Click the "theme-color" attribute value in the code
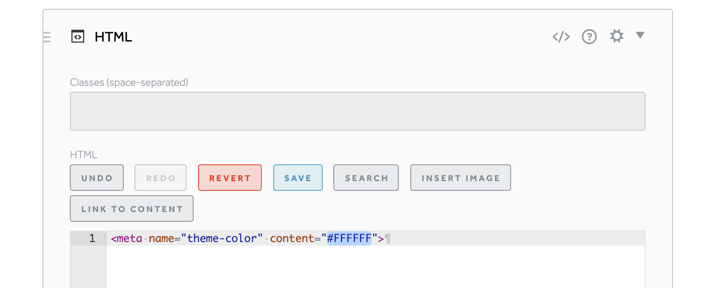This screenshot has height=288, width=718. coord(222,239)
